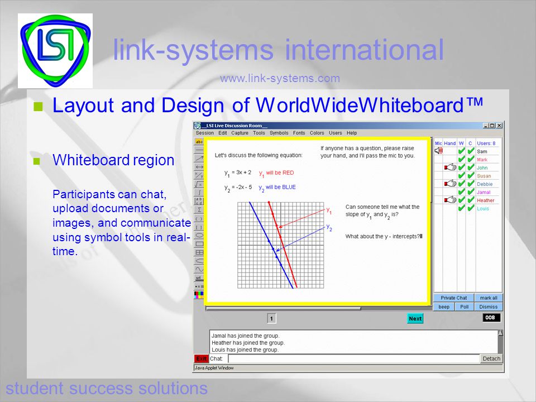Image resolution: width=536 pixels, height=402 pixels.
Task: Open the Users menu
Action: click(x=336, y=133)
